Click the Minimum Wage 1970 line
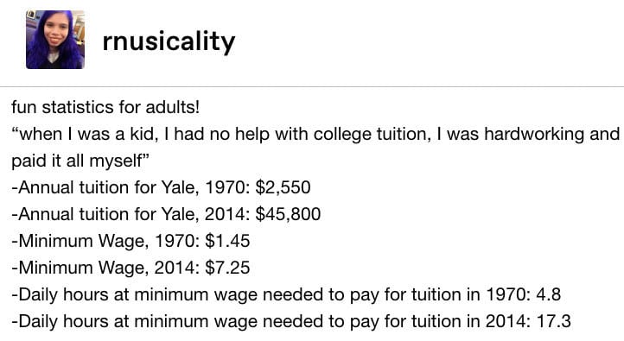The width and height of the screenshot is (624, 341). click(131, 241)
